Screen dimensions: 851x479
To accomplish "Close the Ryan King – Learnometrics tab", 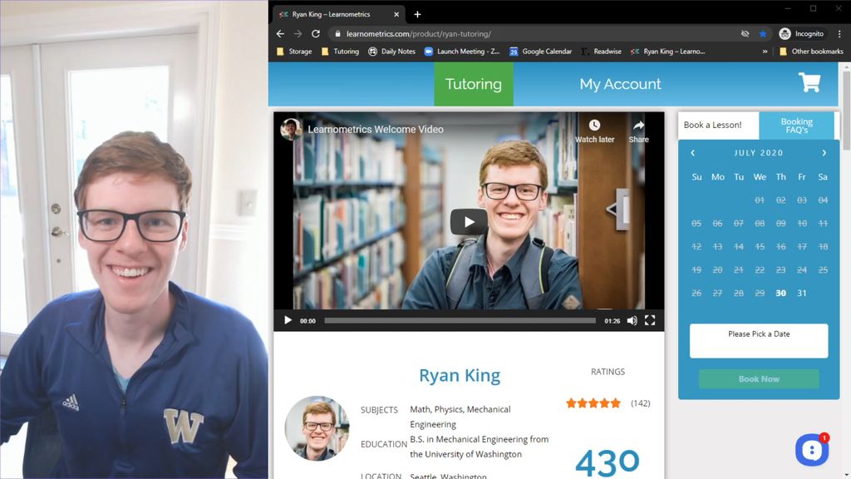I will (x=396, y=15).
